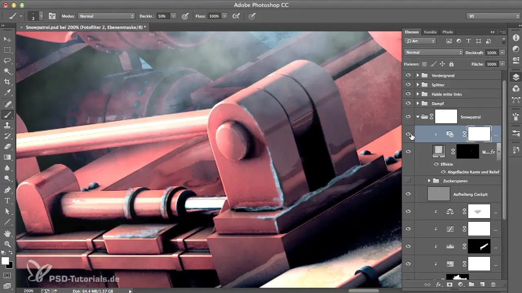Select the Rectangular Marquee tool
Viewport: 522px width, 293px height.
point(7,50)
